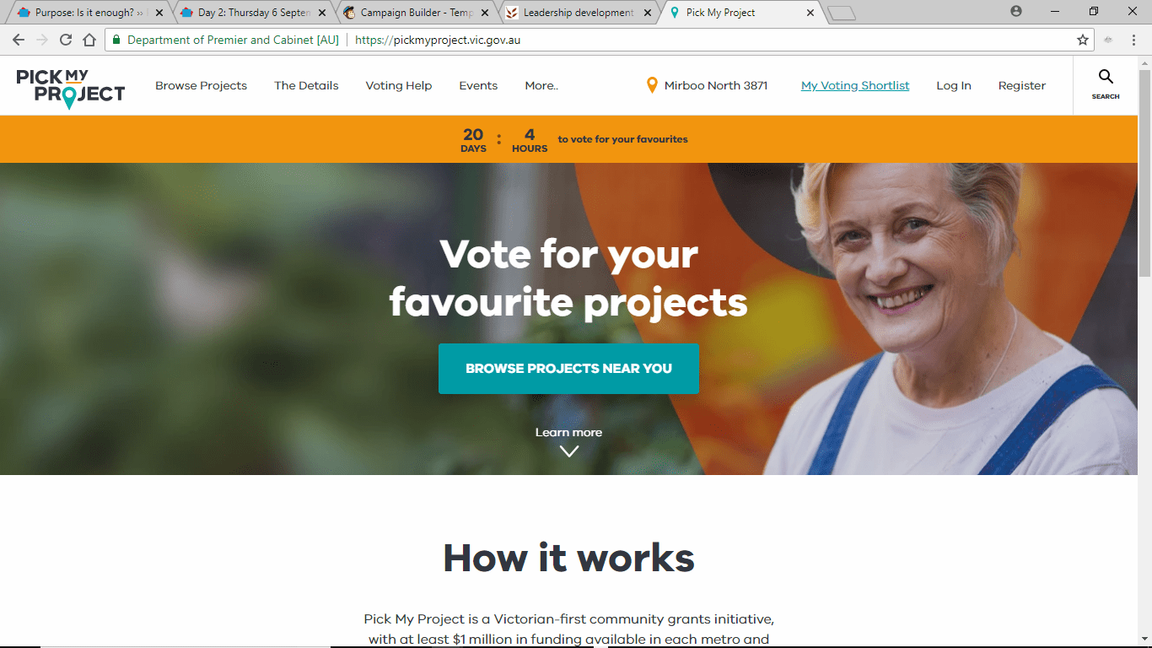The height and width of the screenshot is (648, 1152).
Task: Open the Browse Projects menu item
Action: [x=201, y=85]
